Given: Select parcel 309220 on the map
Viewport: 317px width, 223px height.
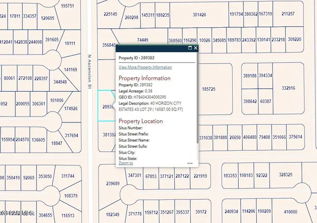Looking at the screenshot, I should tap(294, 39).
